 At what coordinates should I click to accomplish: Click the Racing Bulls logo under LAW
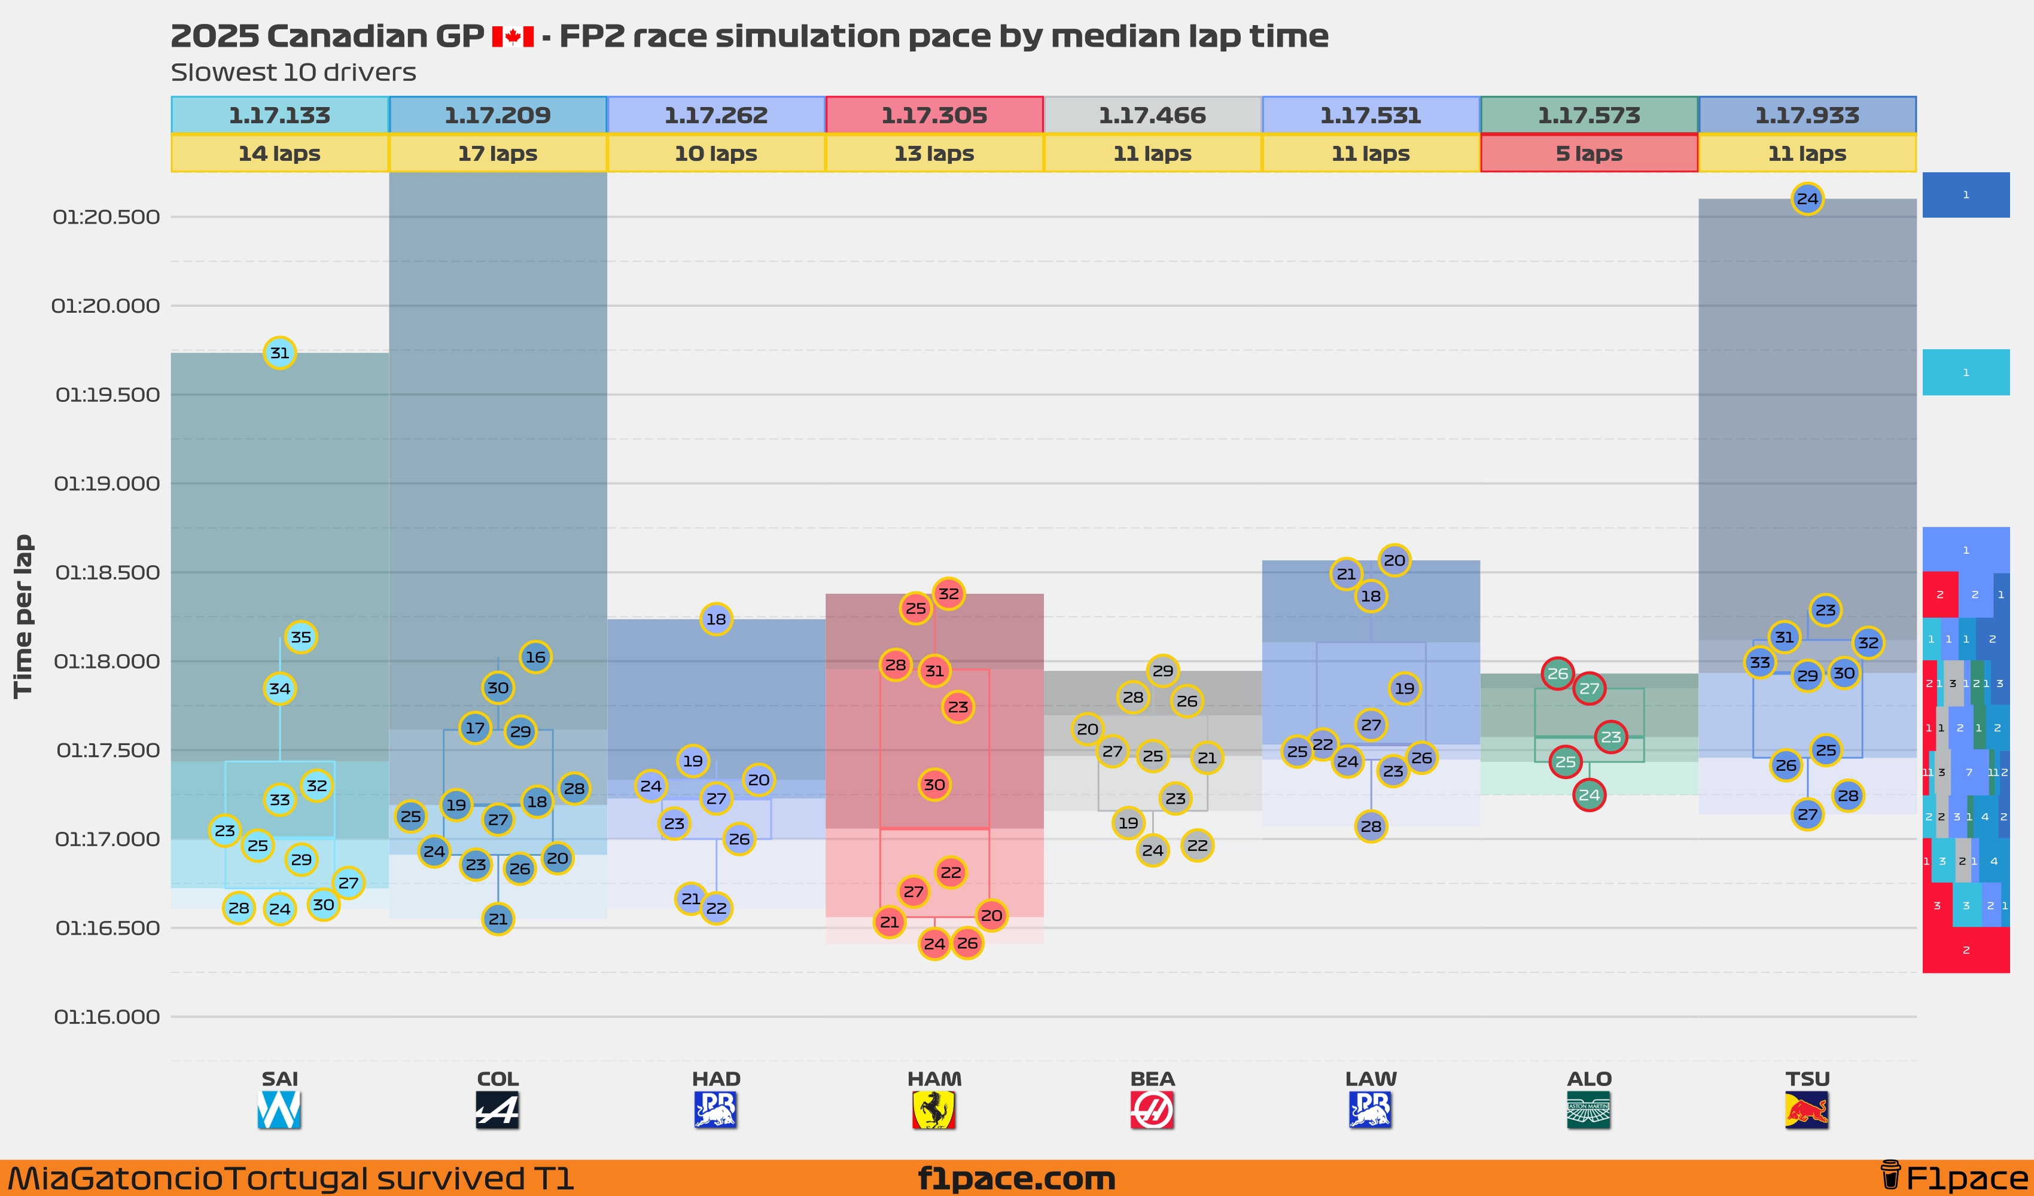pyautogui.click(x=1371, y=1110)
